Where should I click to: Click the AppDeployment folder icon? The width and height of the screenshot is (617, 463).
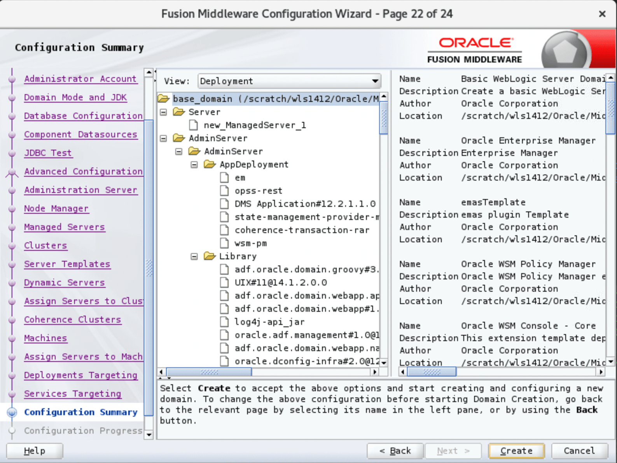pos(210,165)
